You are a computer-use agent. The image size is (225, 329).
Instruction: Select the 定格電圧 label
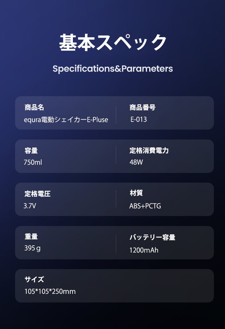click(38, 194)
